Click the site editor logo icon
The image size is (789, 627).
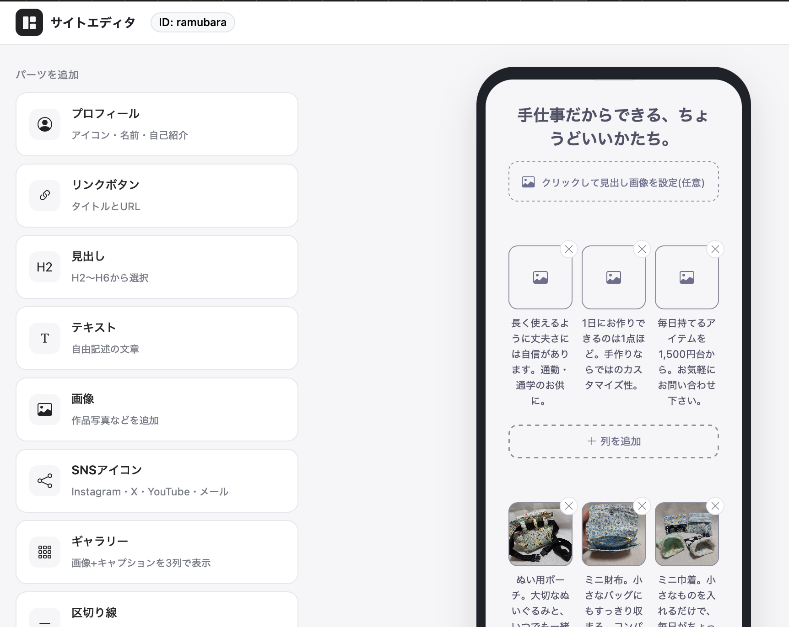29,22
